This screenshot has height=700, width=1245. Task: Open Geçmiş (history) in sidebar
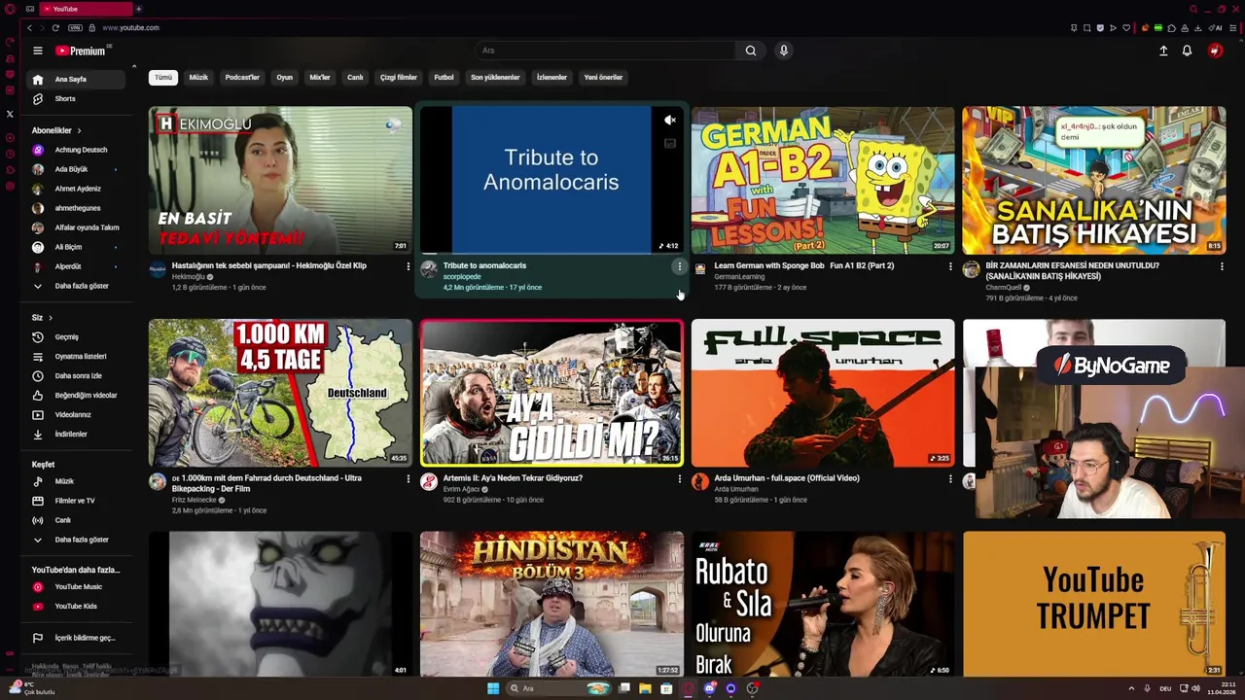click(78, 337)
